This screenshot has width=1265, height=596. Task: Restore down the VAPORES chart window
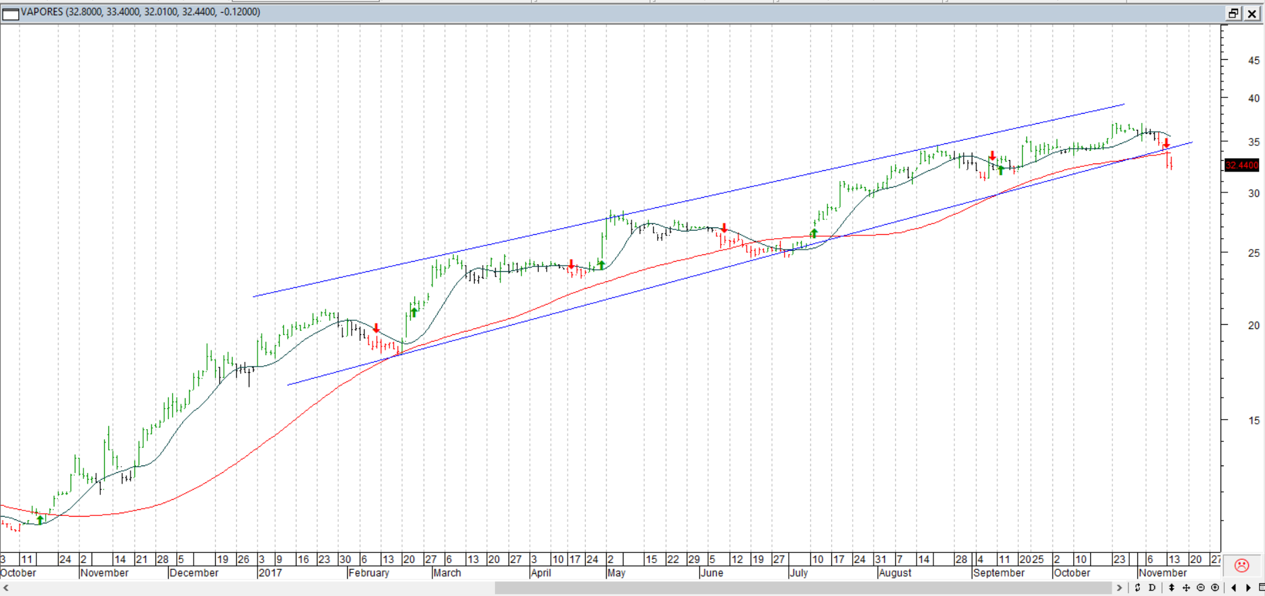(1233, 13)
